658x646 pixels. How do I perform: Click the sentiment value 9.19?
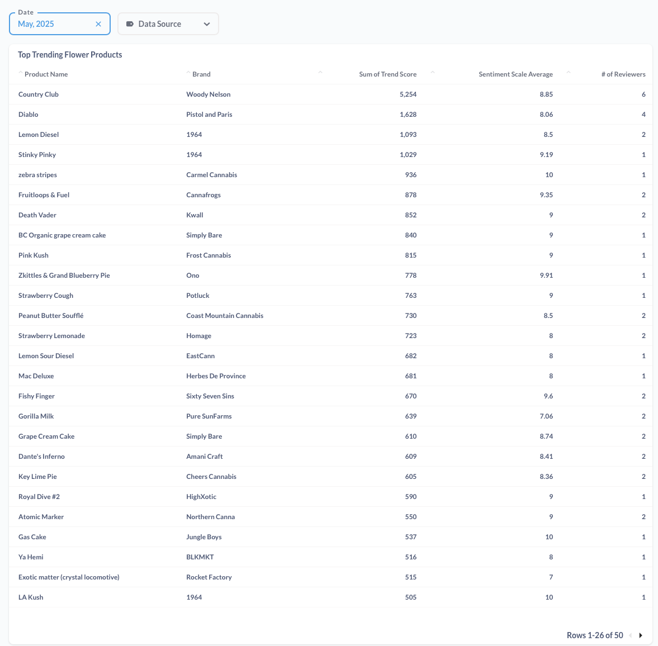click(546, 155)
